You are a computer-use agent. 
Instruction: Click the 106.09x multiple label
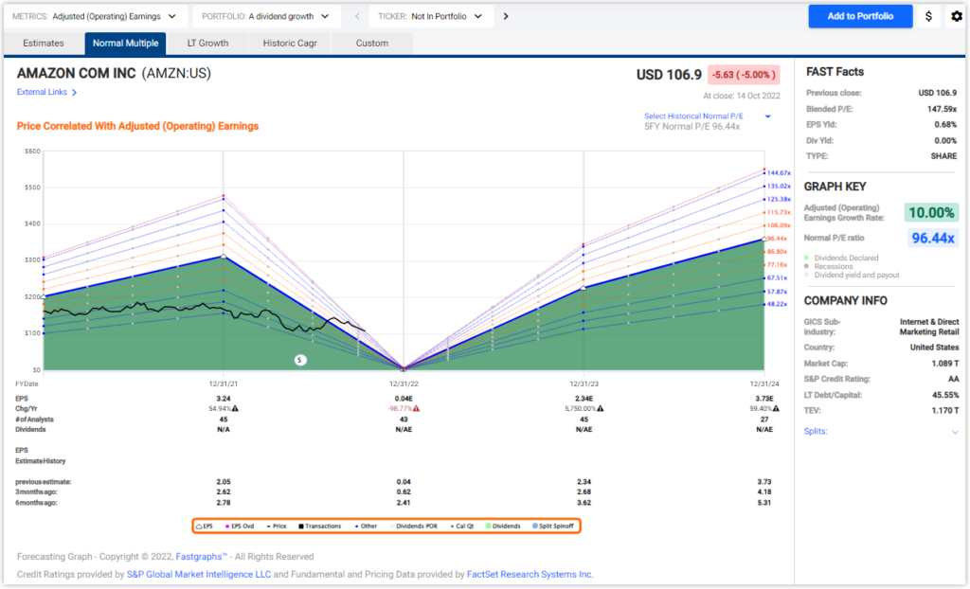pyautogui.click(x=779, y=225)
